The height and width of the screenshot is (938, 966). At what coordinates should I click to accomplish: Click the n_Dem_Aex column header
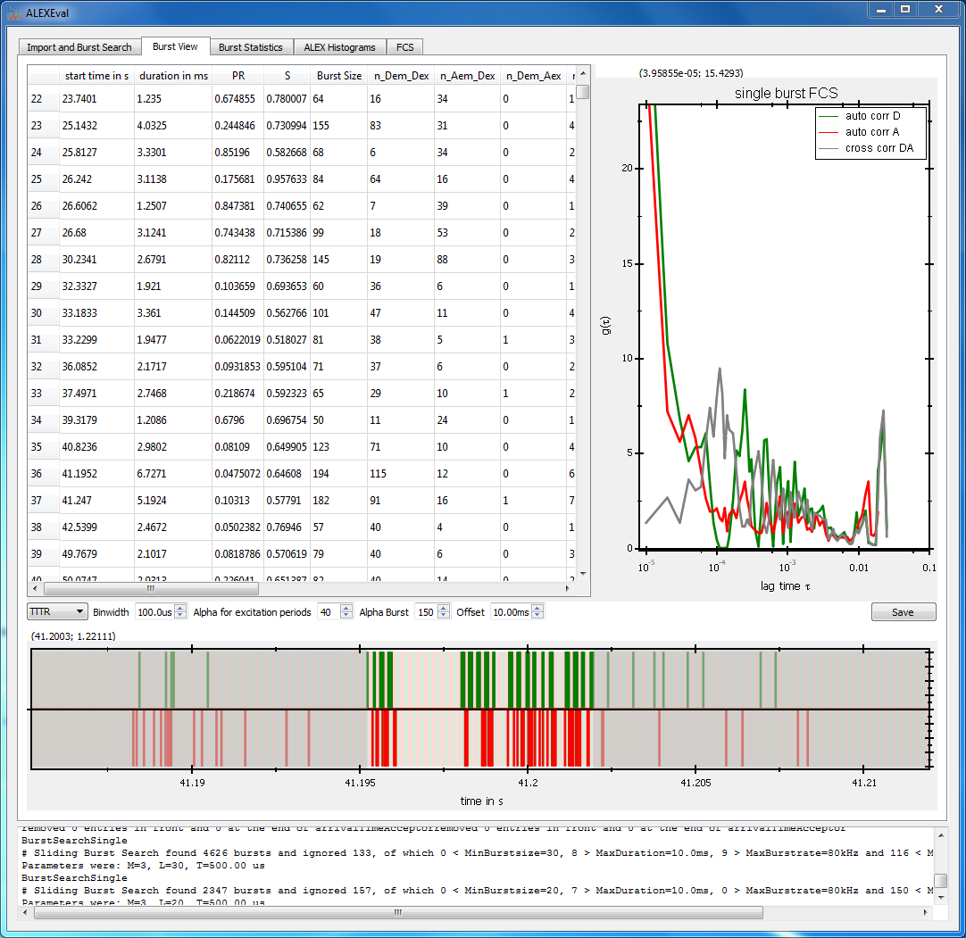click(534, 76)
